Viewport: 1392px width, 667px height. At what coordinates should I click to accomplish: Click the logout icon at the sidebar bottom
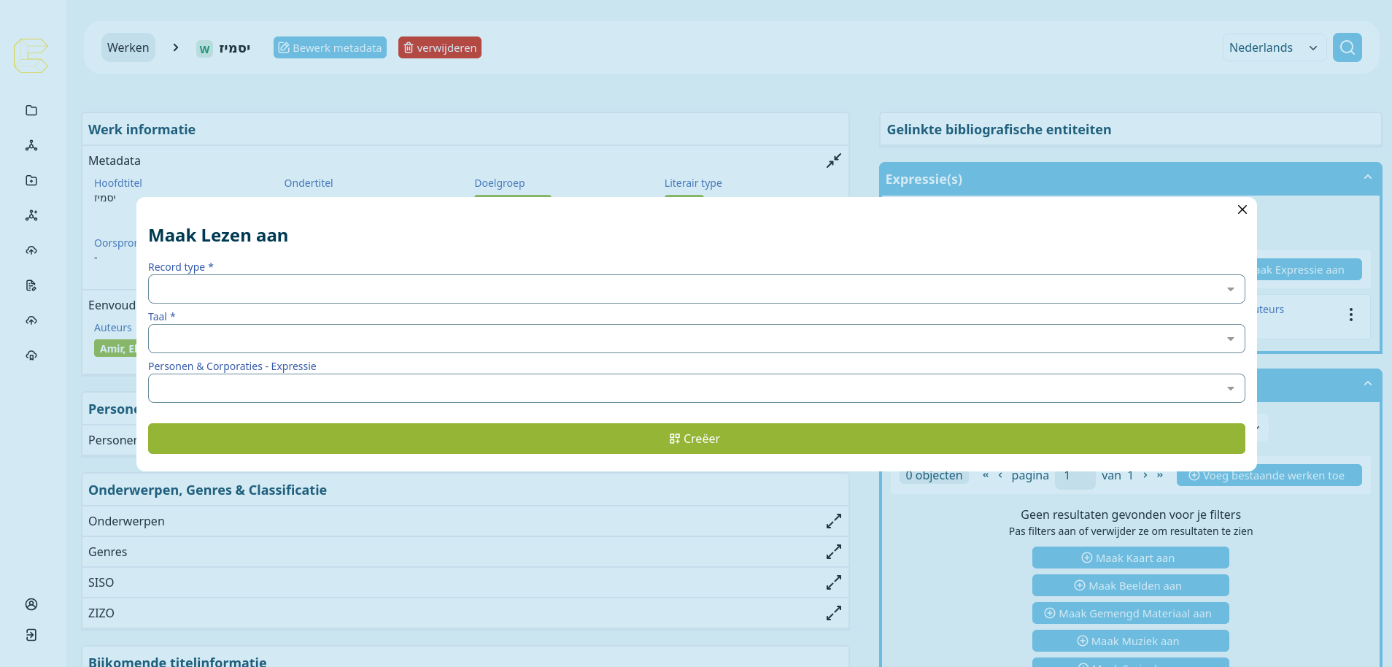[x=31, y=635]
